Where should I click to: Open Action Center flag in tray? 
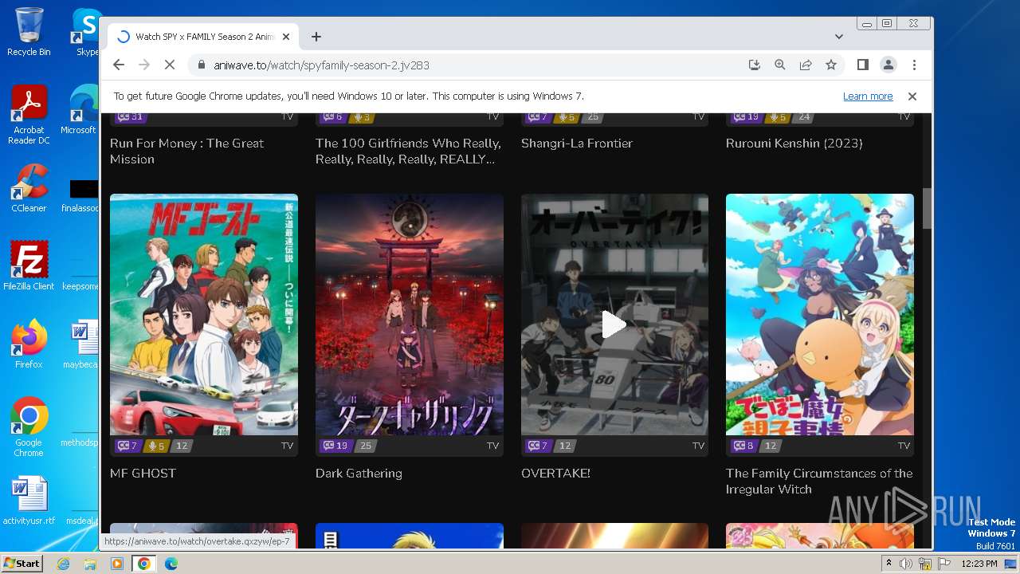pos(943,564)
